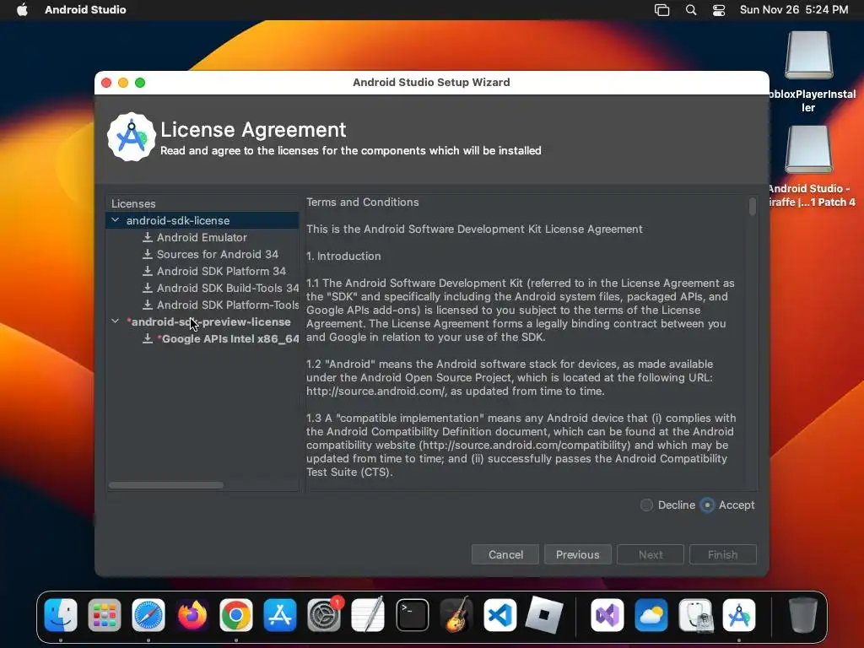Select the Android SDK Build-Tools 34 row
Screen dimensions: 864x648
pyautogui.click(x=202, y=289)
